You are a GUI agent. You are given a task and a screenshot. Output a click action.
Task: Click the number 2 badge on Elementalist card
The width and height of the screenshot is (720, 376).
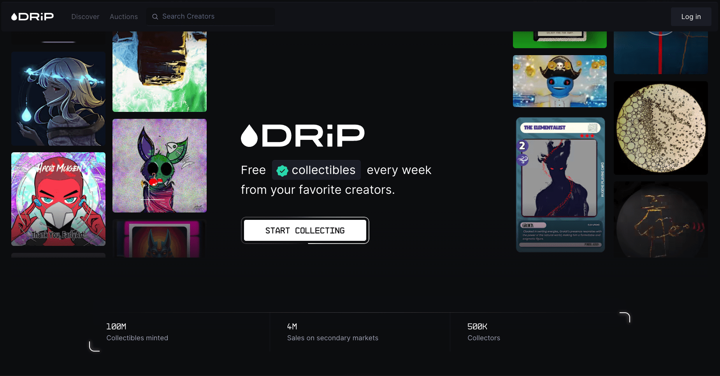(522, 146)
